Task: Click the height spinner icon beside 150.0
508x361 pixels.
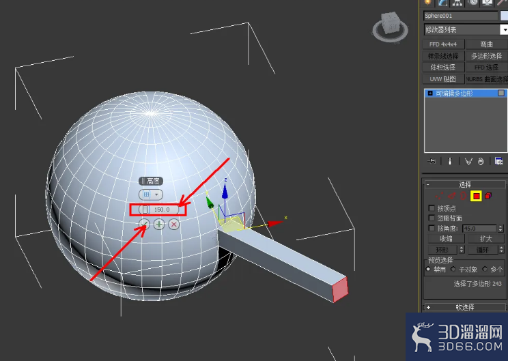Action: (145, 210)
